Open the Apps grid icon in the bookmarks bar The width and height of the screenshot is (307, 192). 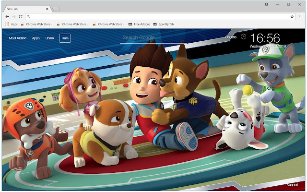coord(7,24)
